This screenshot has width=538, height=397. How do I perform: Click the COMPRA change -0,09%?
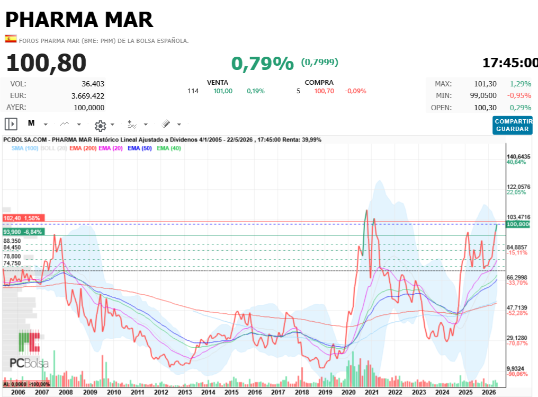click(355, 91)
